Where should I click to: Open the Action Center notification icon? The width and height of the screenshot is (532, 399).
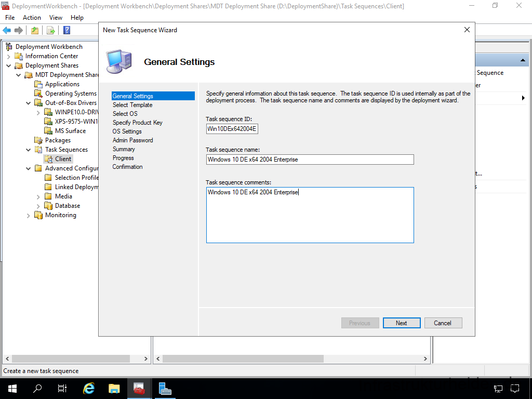point(515,389)
